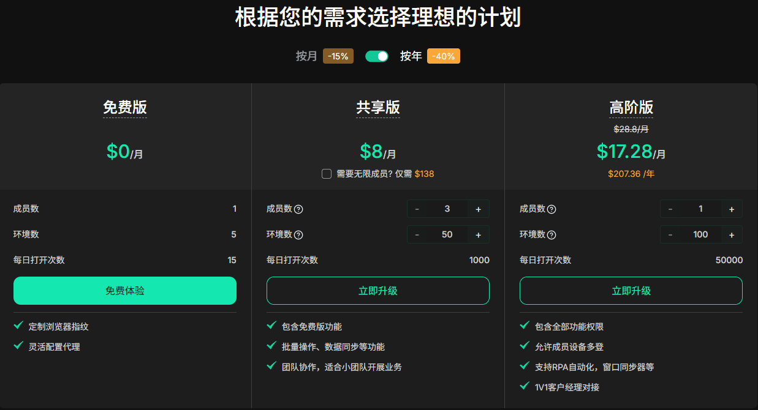Viewport: 758px width, 410px height.
Task: Increase 高阶版 环境数 with the plus button
Action: pos(731,234)
